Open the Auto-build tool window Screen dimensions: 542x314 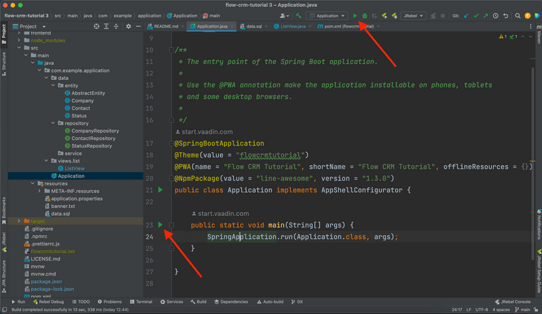pyautogui.click(x=270, y=302)
